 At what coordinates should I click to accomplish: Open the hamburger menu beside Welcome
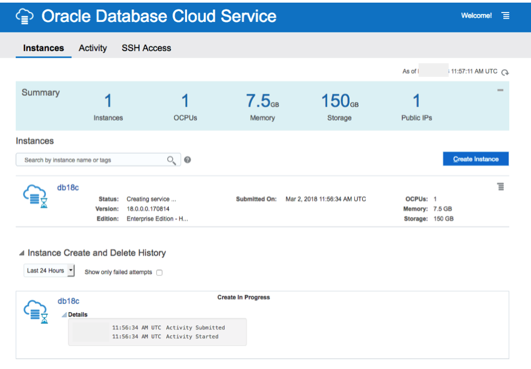[505, 16]
